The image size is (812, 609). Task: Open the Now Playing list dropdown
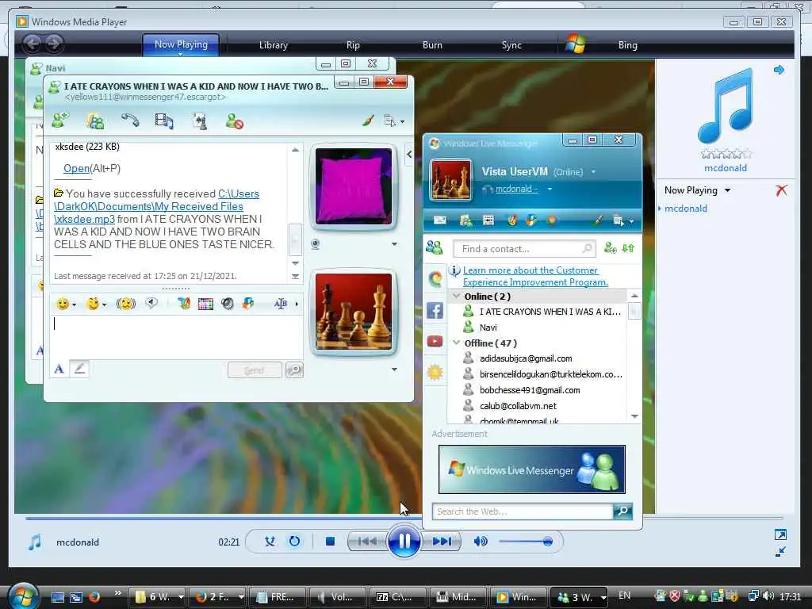[728, 190]
